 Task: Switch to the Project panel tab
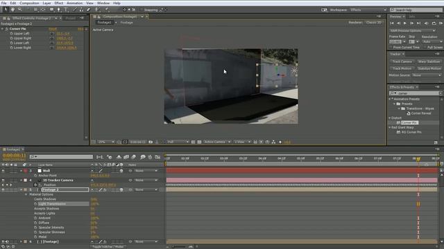(x=71, y=18)
